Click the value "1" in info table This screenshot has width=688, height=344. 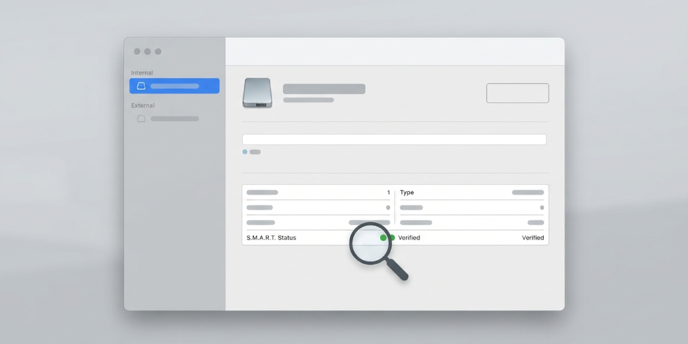point(388,193)
